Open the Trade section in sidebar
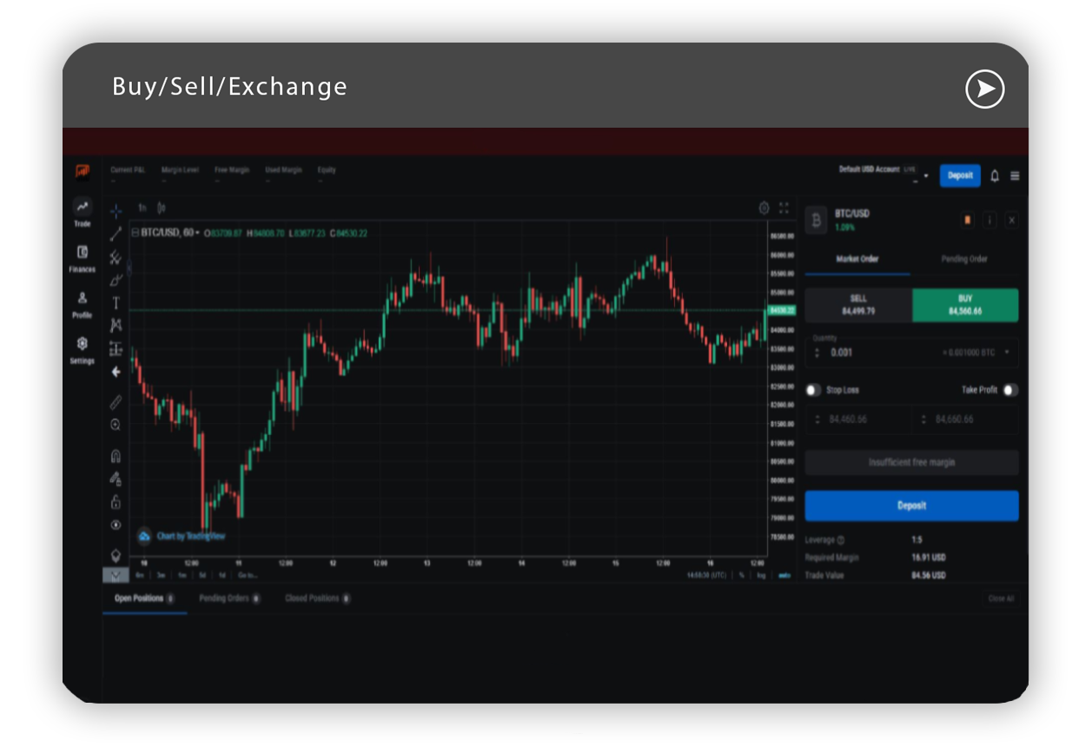Image resolution: width=1092 pixels, height=747 pixels. point(82,212)
